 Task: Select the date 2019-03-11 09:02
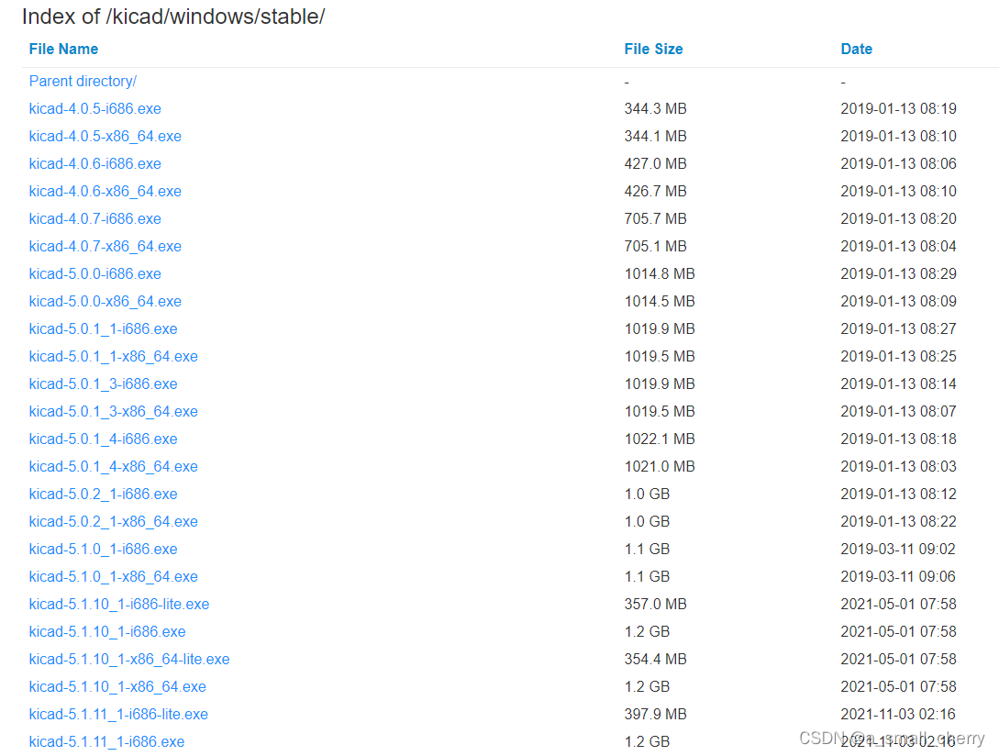pos(898,549)
